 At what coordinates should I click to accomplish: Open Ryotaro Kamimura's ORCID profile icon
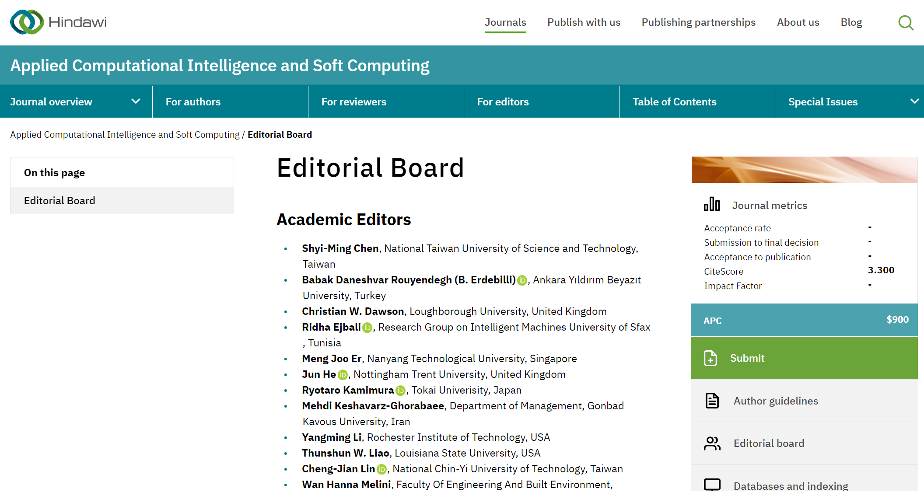click(400, 390)
